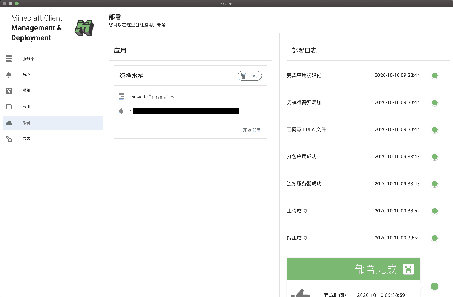Click the green 部署完成 banner

pos(353,269)
